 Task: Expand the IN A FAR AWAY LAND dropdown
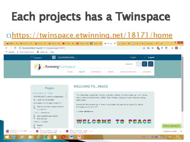coord(68,57)
